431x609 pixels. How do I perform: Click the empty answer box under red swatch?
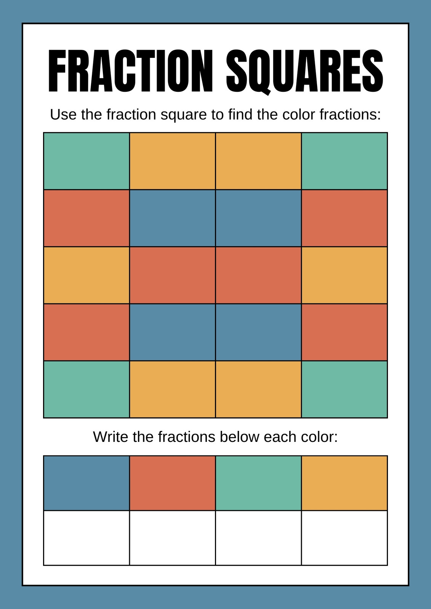click(x=173, y=538)
